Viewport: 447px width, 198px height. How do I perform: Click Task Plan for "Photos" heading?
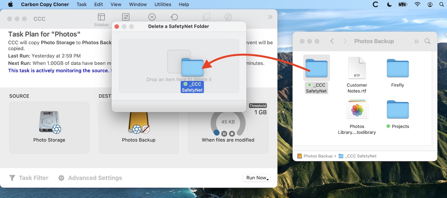pos(44,34)
